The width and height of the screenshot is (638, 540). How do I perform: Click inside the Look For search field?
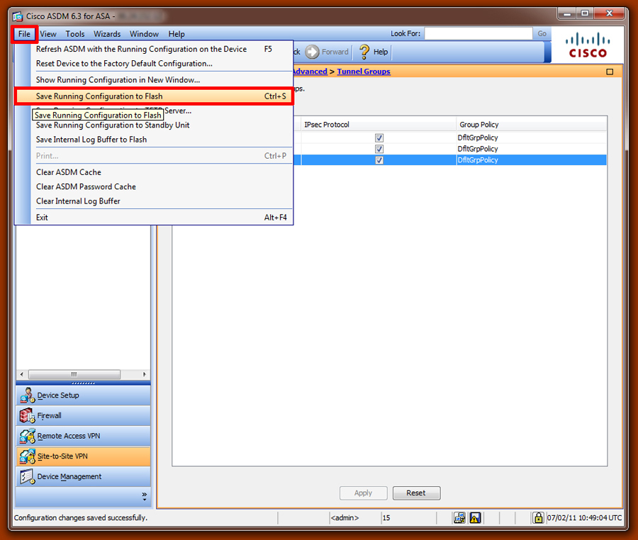(x=478, y=34)
